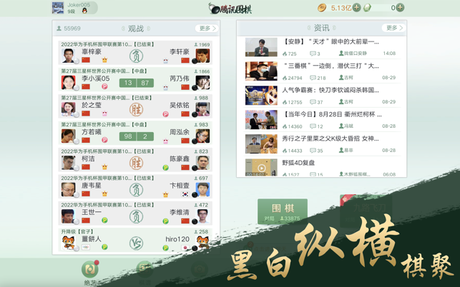
Task: Select the 13 / 87 win rate bar
Action: click(137, 83)
